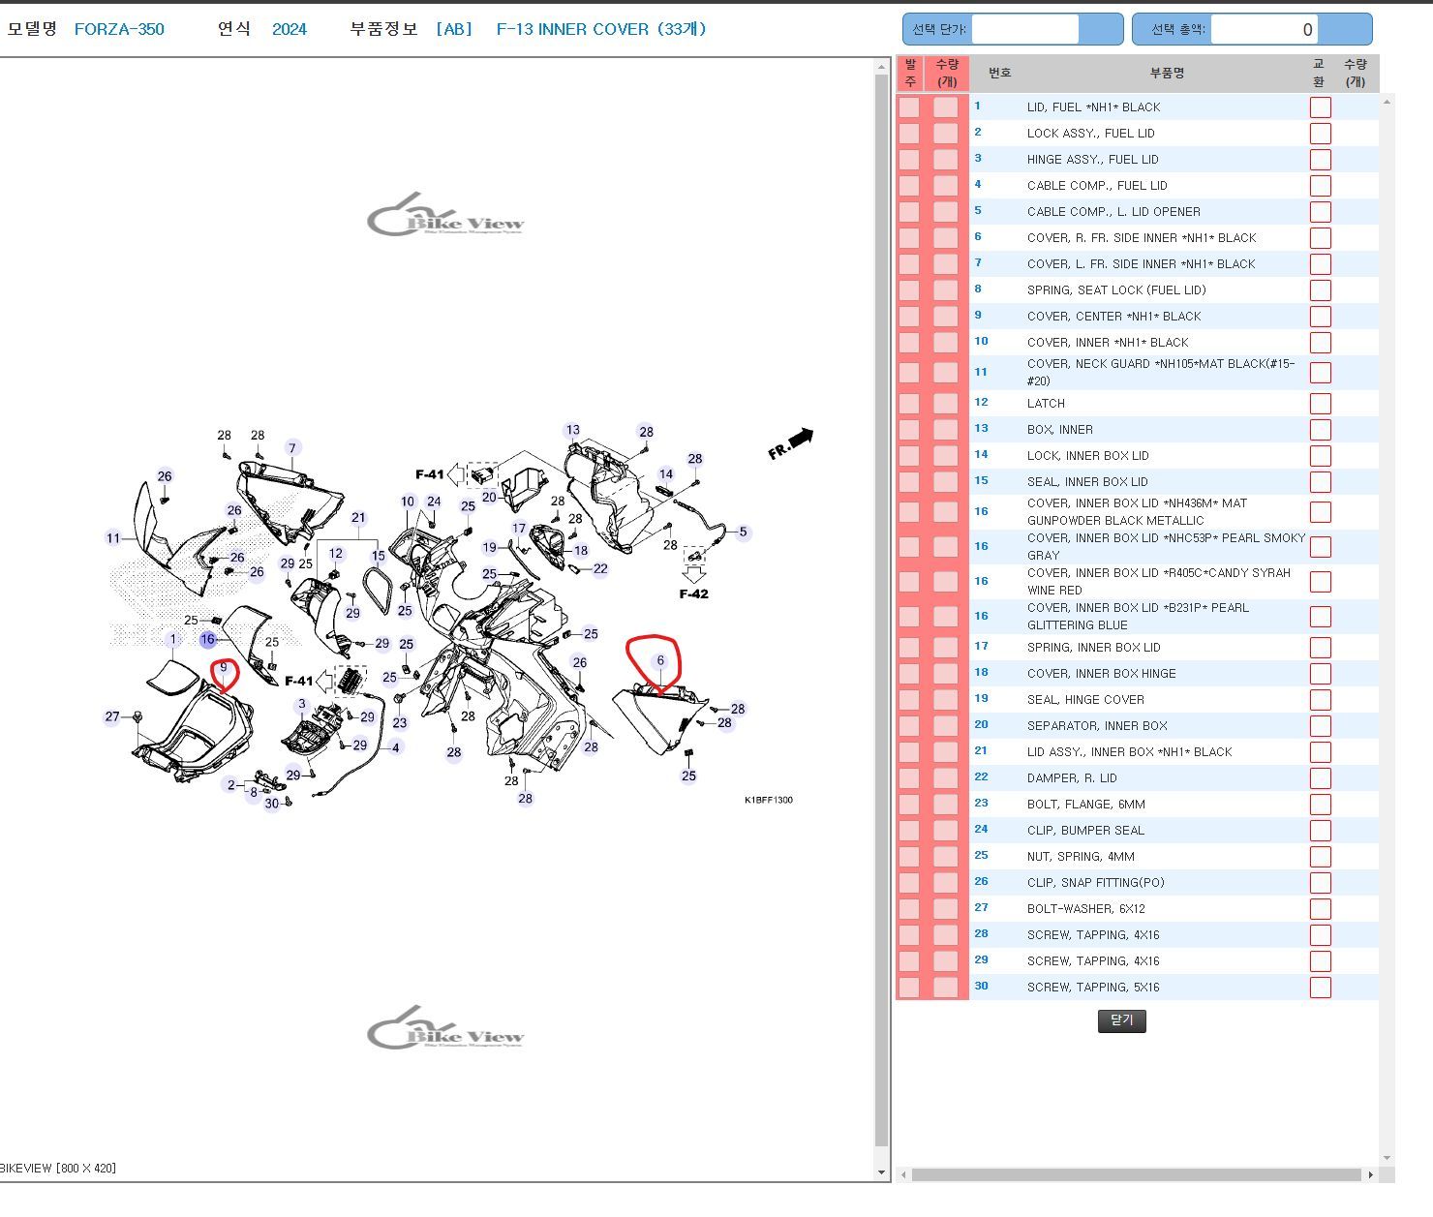Click the 번호 column header
Screen dimensions: 1433x1217
[x=999, y=74]
